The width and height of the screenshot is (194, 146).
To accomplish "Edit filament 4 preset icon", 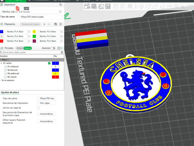I will [62, 36].
